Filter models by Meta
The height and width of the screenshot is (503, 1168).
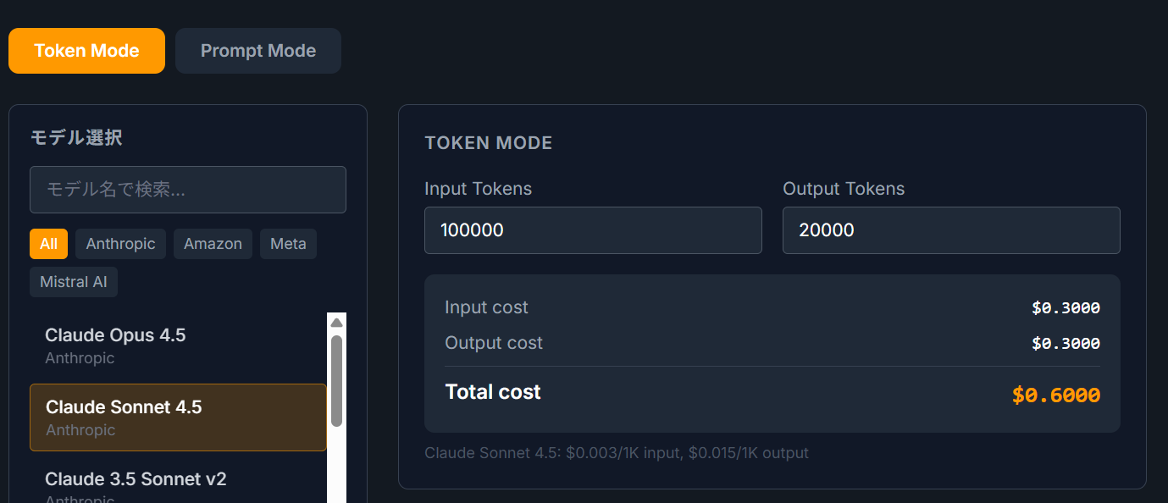pyautogui.click(x=288, y=244)
